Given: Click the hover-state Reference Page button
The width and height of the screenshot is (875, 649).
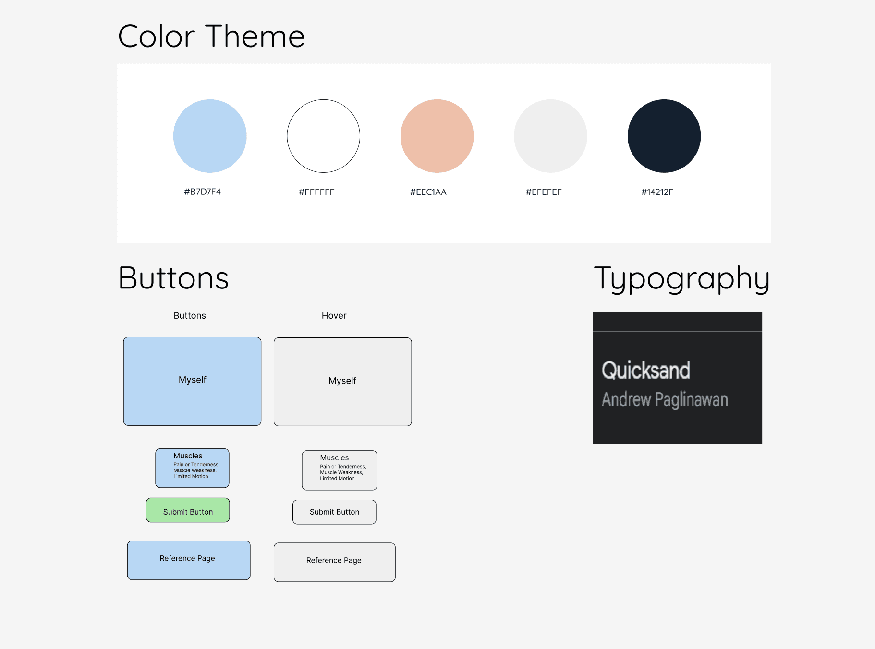Looking at the screenshot, I should pyautogui.click(x=334, y=562).
